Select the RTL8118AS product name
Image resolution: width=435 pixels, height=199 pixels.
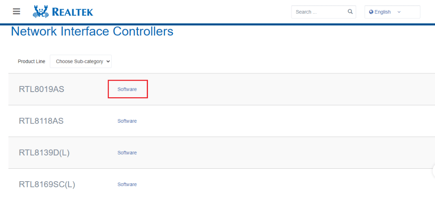pyautogui.click(x=41, y=121)
